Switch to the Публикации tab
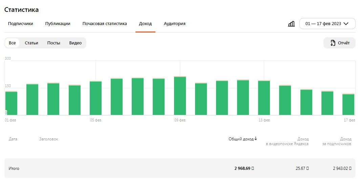The height and width of the screenshot is (180, 362). [x=58, y=24]
